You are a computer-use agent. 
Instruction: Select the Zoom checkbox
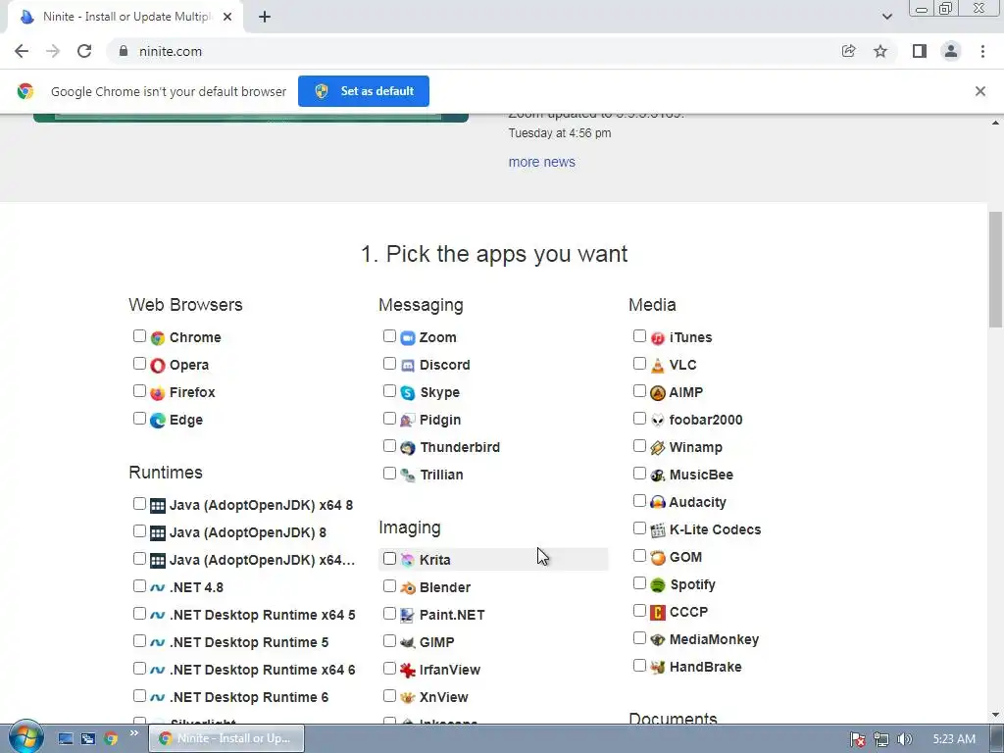(389, 336)
